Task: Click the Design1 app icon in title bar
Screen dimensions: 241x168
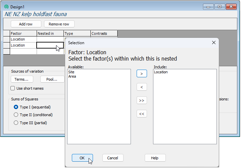Action: point(6,7)
